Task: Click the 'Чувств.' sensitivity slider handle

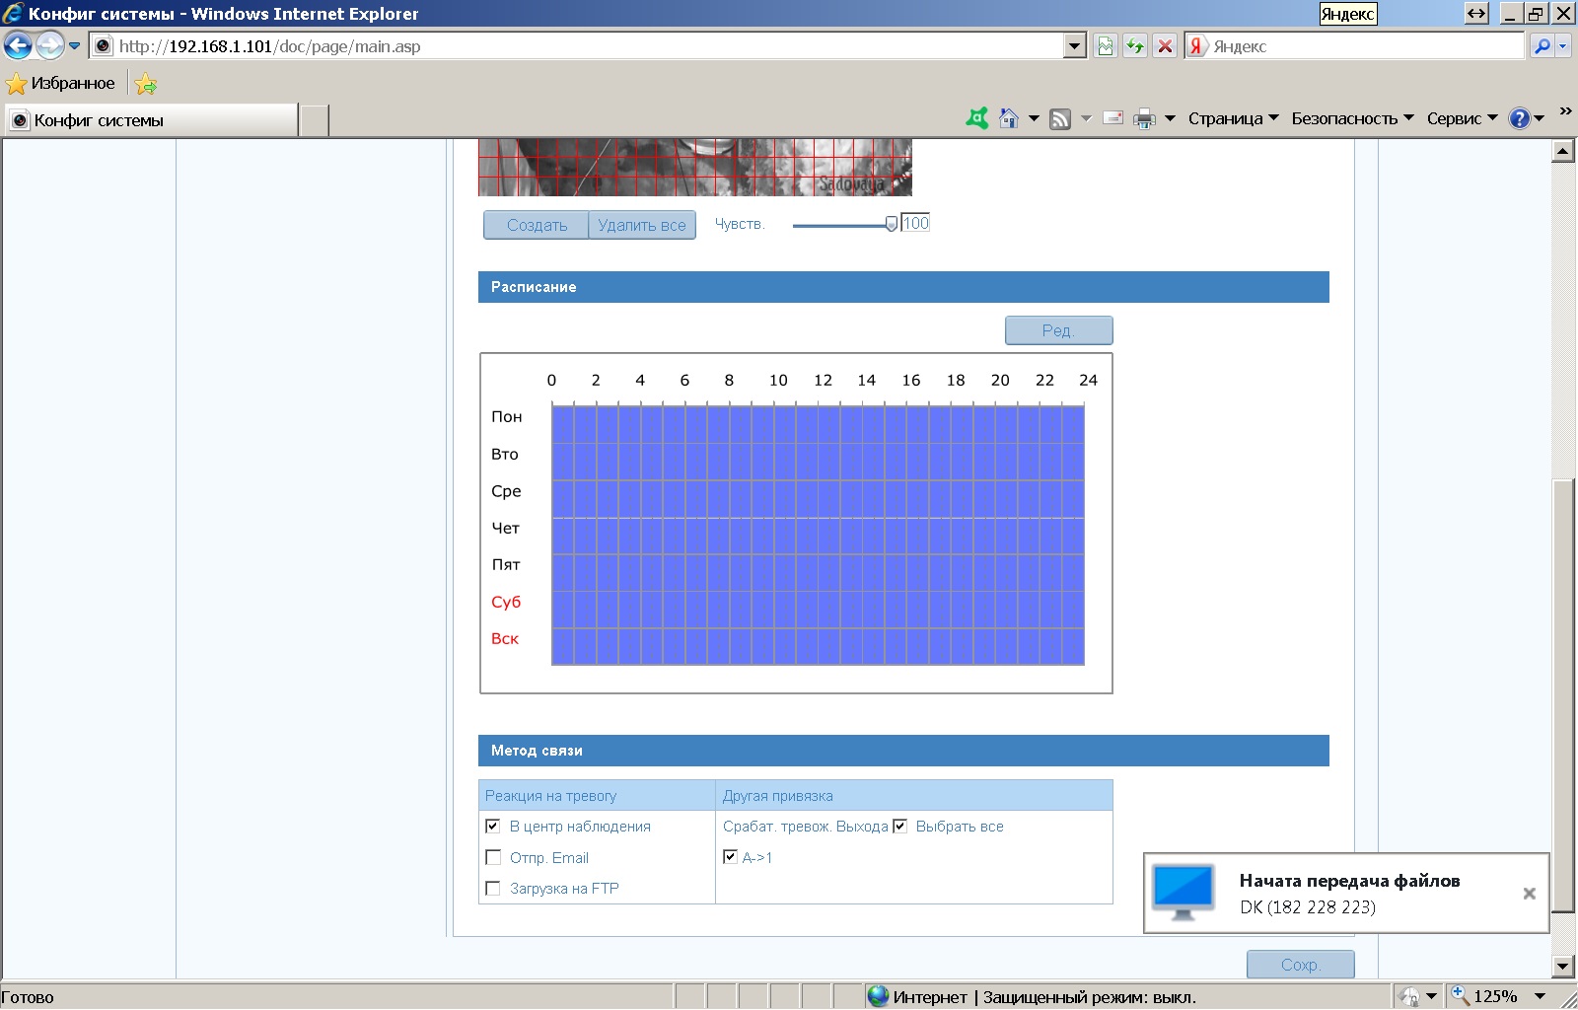Action: (892, 224)
